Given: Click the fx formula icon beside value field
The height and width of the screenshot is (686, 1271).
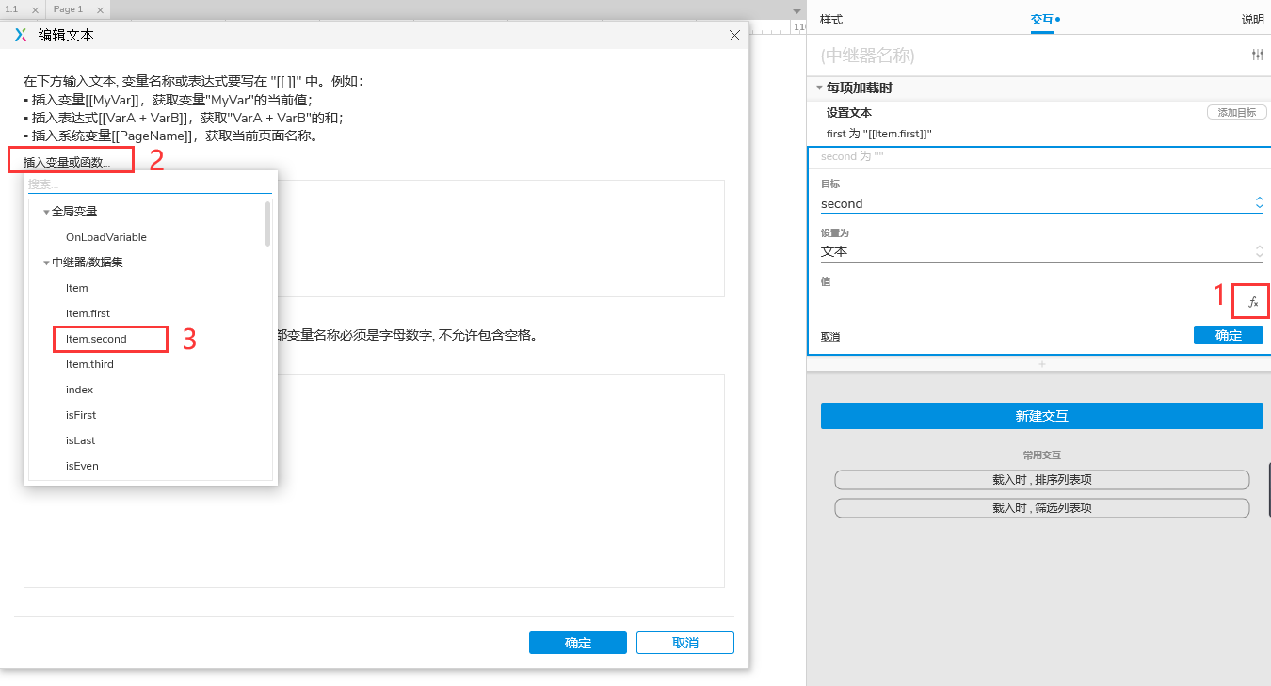Looking at the screenshot, I should [1253, 302].
